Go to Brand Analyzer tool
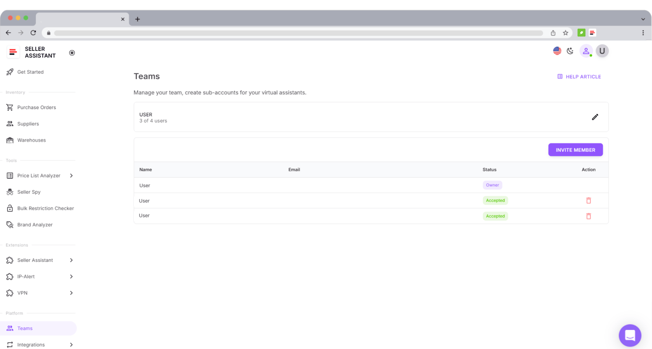 [x=35, y=225]
